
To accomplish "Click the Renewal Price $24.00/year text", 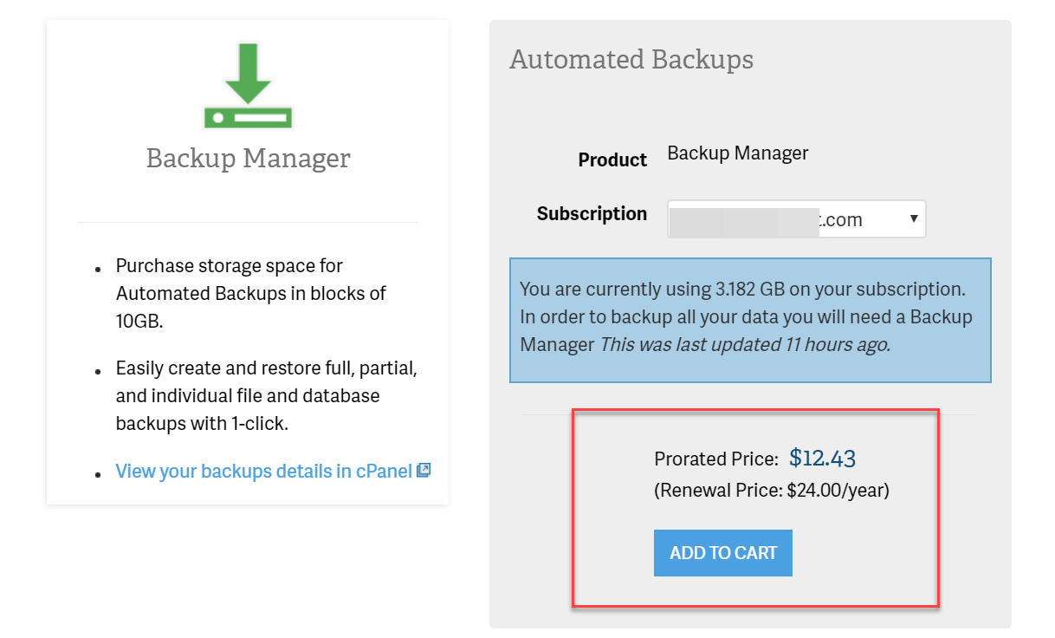I will click(x=771, y=491).
